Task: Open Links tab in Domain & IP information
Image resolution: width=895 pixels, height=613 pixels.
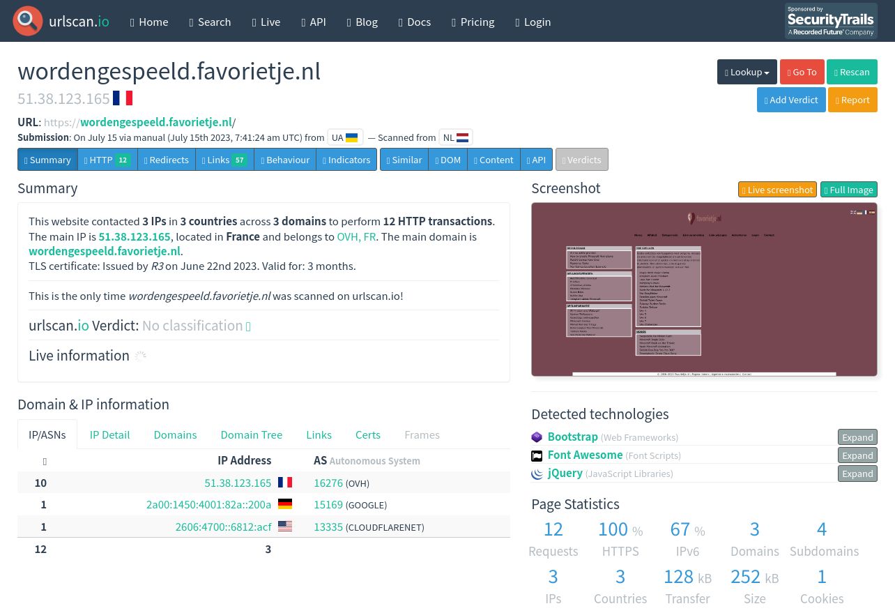Action: coord(319,434)
